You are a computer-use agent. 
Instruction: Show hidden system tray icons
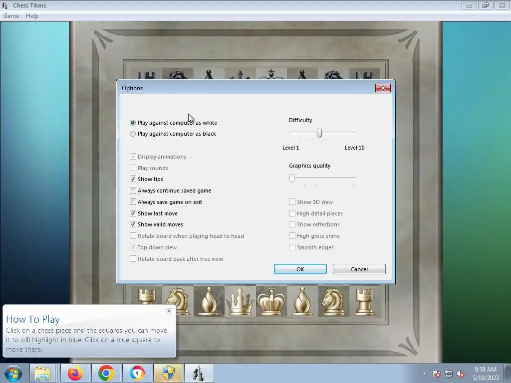(424, 374)
